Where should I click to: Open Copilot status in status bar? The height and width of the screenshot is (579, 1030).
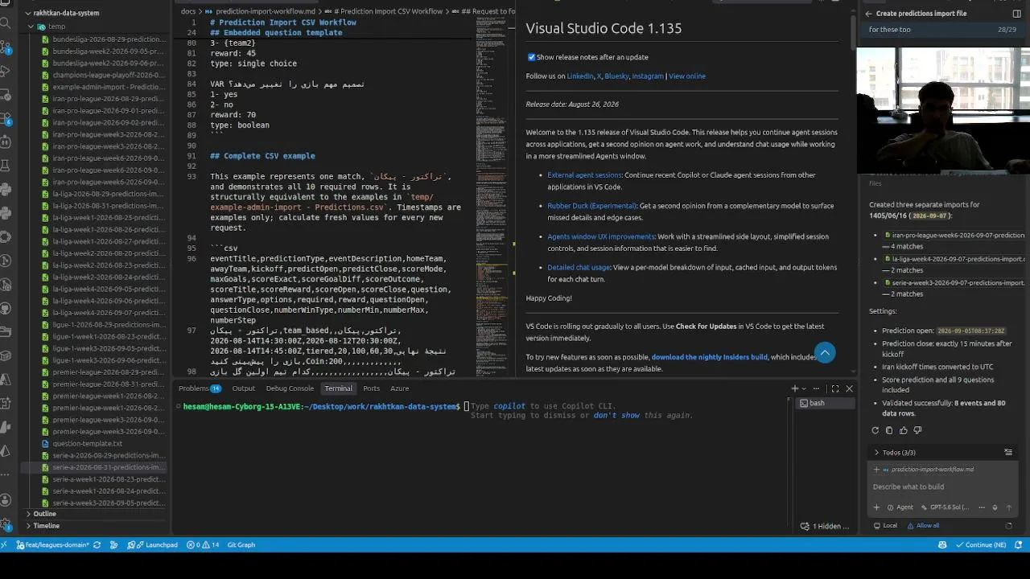(942, 545)
